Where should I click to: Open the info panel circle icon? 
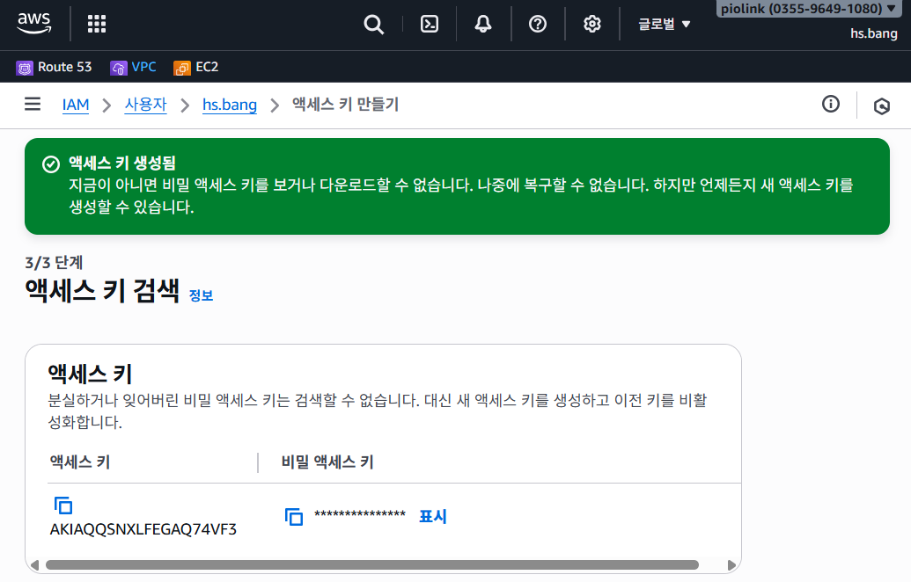pos(830,104)
